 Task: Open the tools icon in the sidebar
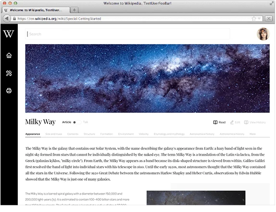tap(9, 73)
